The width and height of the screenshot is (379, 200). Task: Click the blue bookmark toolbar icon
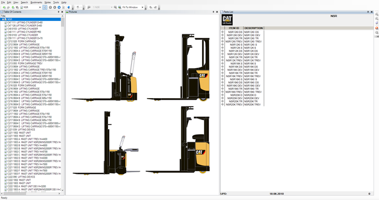pos(69,7)
